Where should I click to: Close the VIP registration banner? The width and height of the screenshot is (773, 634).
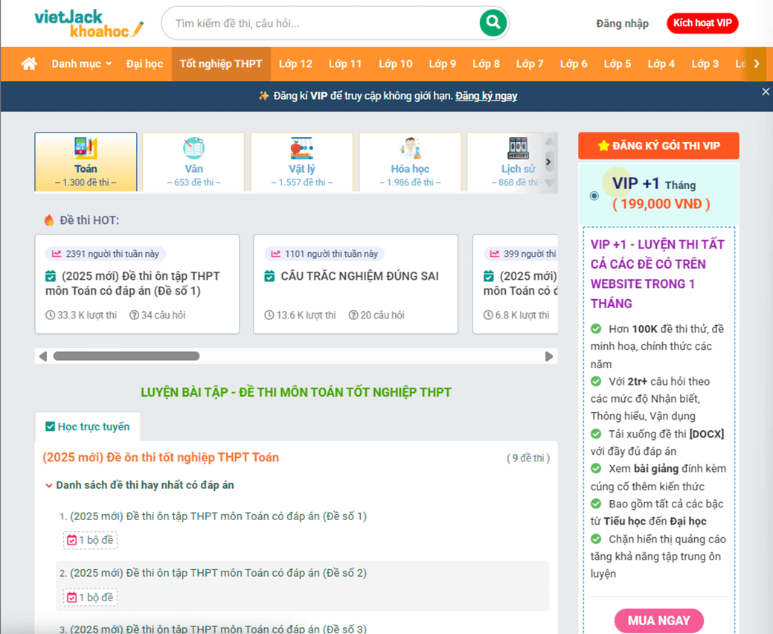coord(766,92)
